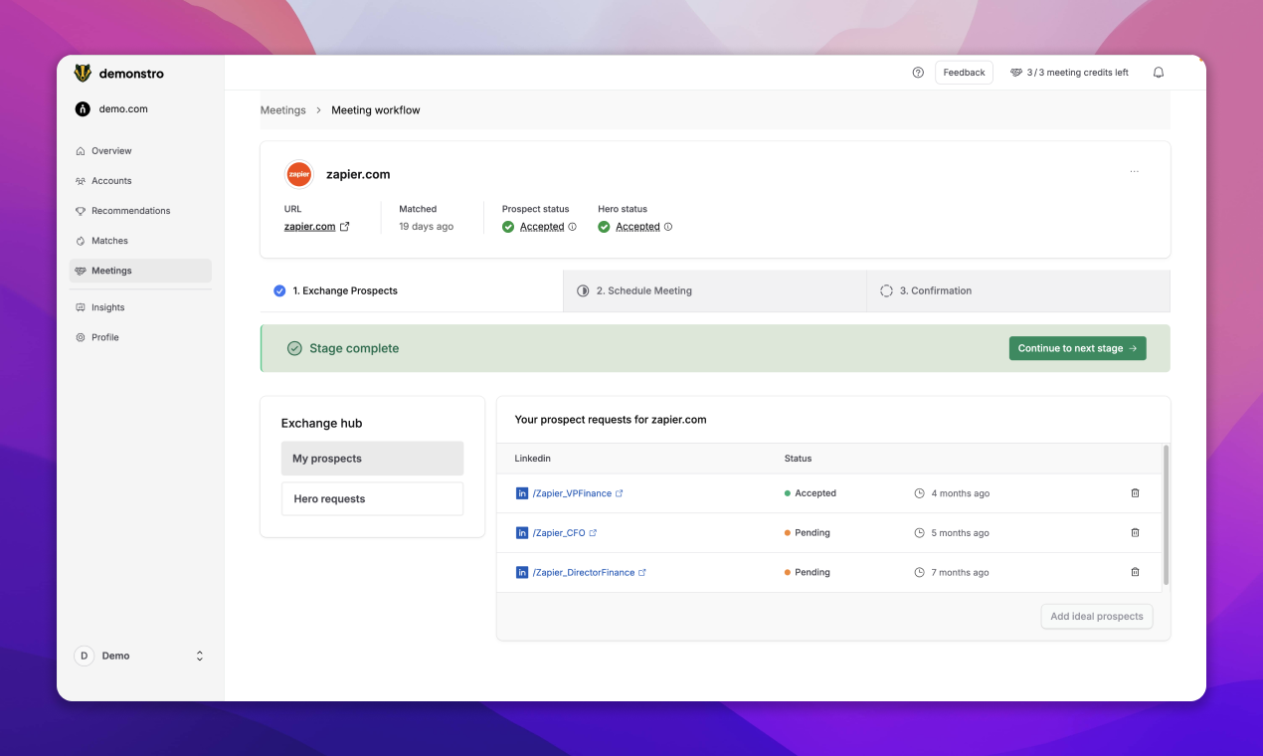The height and width of the screenshot is (756, 1263).
Task: Click the clock icon beside 4 months ago
Action: click(x=920, y=493)
